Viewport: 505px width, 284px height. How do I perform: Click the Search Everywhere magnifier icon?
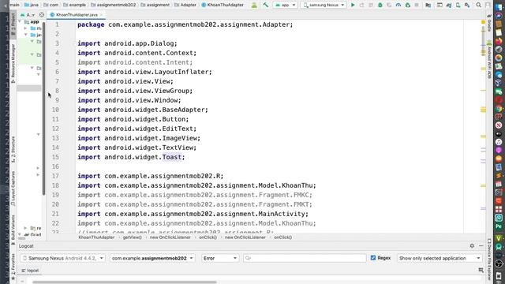click(x=479, y=6)
